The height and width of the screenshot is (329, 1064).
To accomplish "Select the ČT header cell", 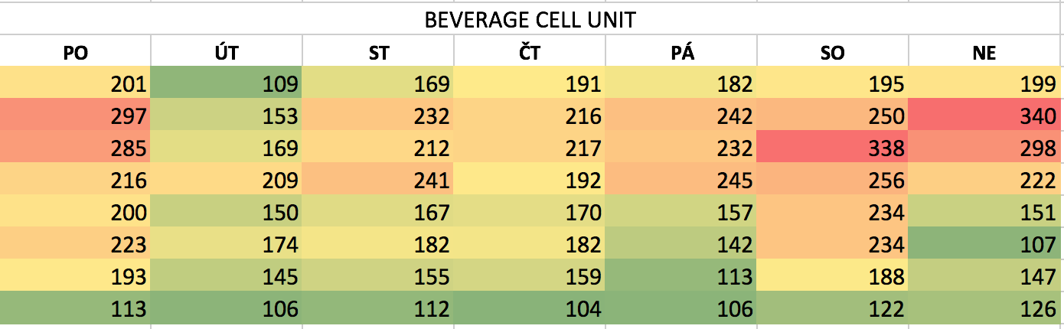I will point(530,53).
